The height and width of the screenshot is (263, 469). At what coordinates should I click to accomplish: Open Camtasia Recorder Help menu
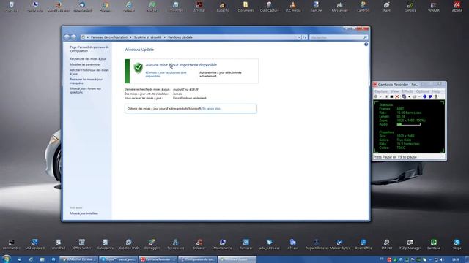(436, 91)
